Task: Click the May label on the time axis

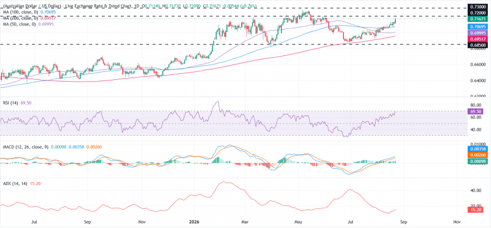Action: tap(299, 222)
